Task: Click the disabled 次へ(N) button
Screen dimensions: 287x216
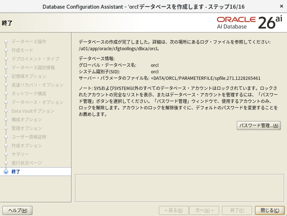Action: (204, 210)
